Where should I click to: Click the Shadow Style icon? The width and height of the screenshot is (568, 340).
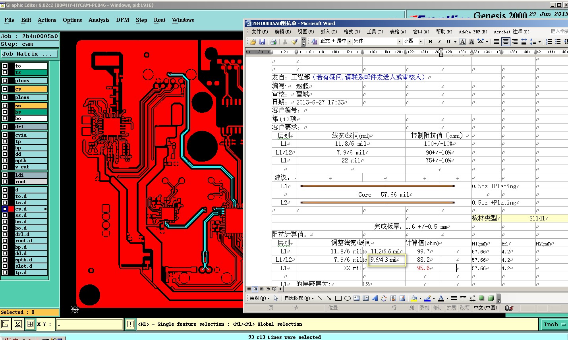pos(481,298)
